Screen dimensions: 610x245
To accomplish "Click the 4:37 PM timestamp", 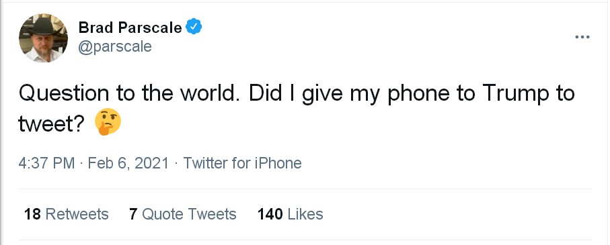I will (x=46, y=163).
